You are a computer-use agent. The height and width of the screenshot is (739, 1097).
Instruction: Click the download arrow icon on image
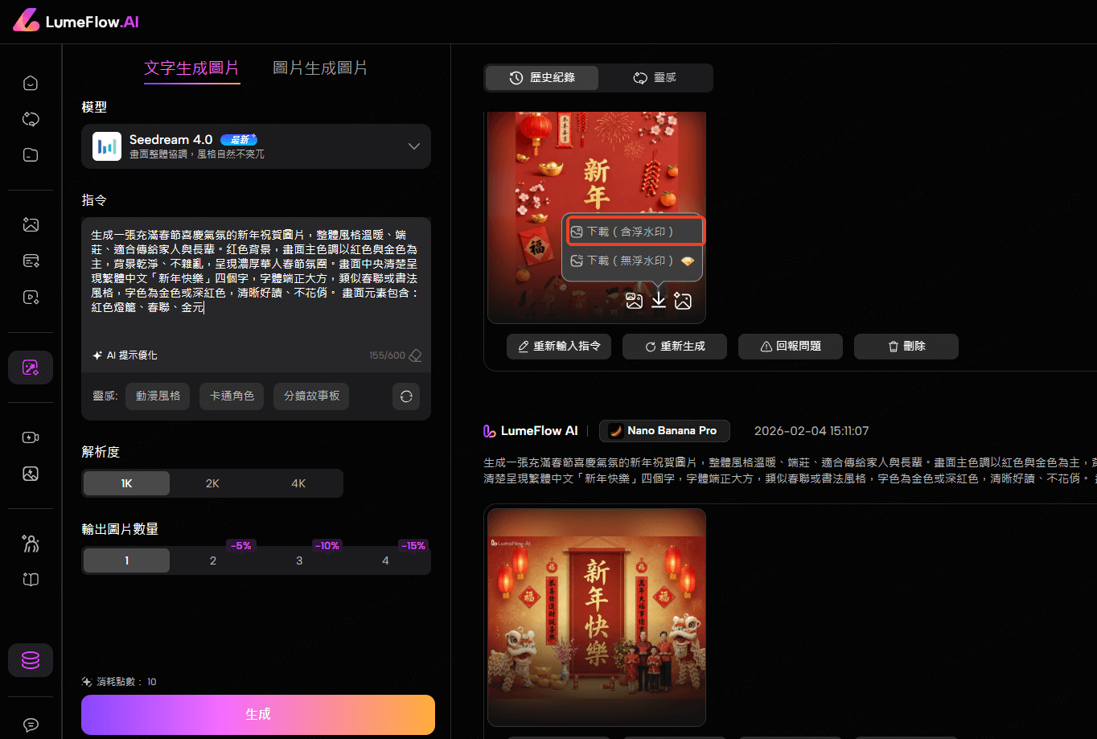pyautogui.click(x=659, y=300)
